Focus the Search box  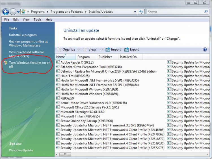click(x=175, y=12)
